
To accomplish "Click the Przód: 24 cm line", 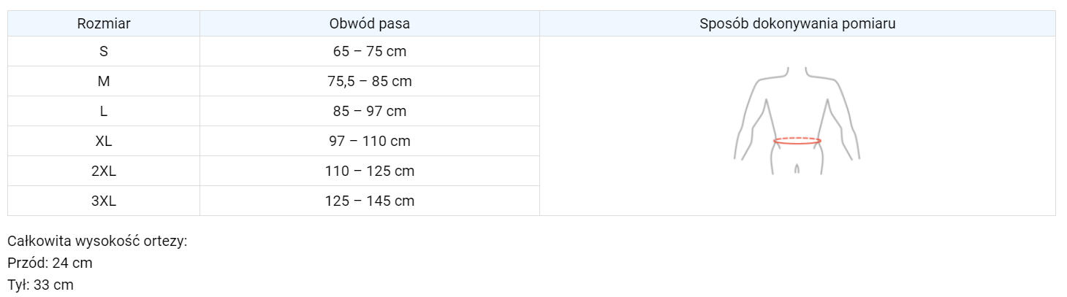I will click(50, 263).
